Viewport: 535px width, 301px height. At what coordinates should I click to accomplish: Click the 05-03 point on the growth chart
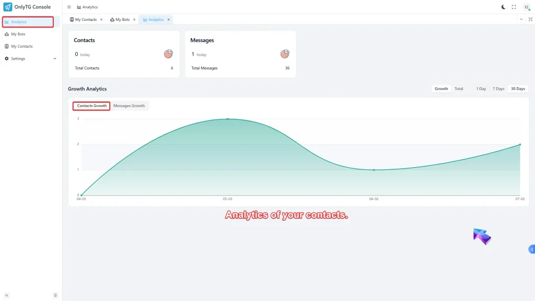pos(227,119)
